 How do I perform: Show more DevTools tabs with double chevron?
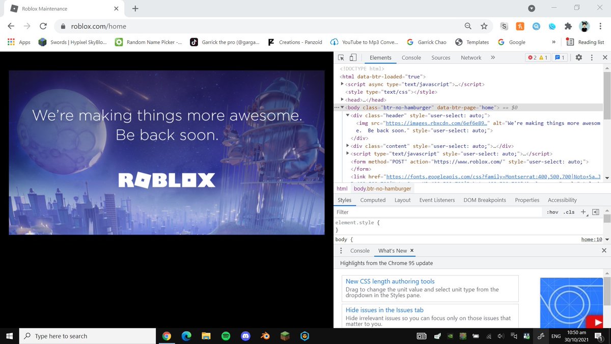(493, 58)
